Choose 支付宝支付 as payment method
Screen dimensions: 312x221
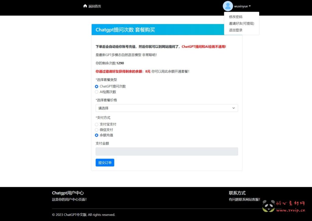[x=96, y=125]
